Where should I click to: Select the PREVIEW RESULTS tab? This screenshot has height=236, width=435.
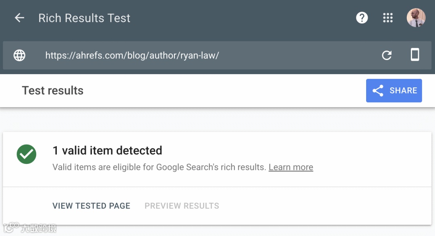tap(182, 206)
